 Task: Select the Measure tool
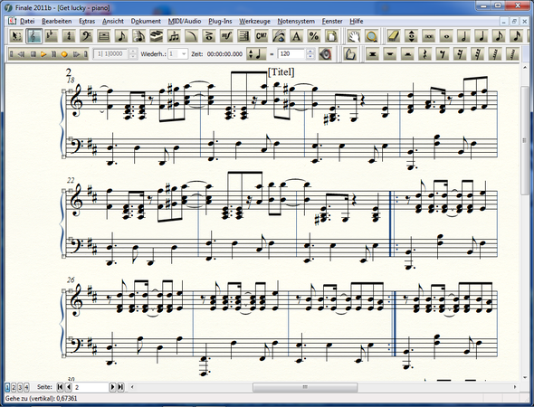[x=104, y=36]
